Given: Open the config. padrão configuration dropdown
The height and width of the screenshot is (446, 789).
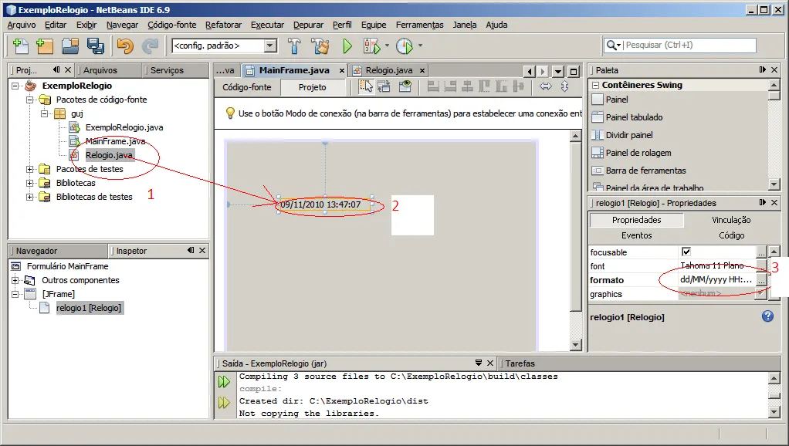Looking at the screenshot, I should [x=270, y=46].
